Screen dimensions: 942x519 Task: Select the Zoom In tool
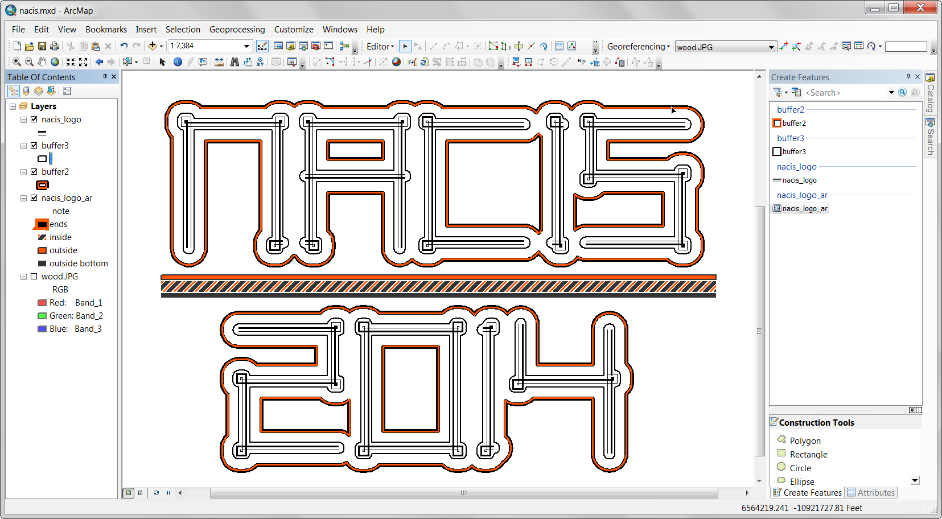(x=17, y=61)
